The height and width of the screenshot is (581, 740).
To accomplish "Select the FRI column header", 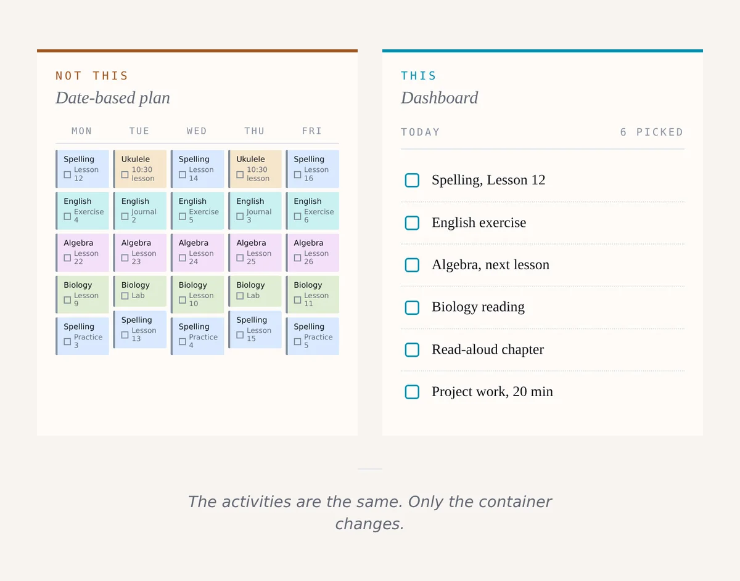I will [312, 131].
